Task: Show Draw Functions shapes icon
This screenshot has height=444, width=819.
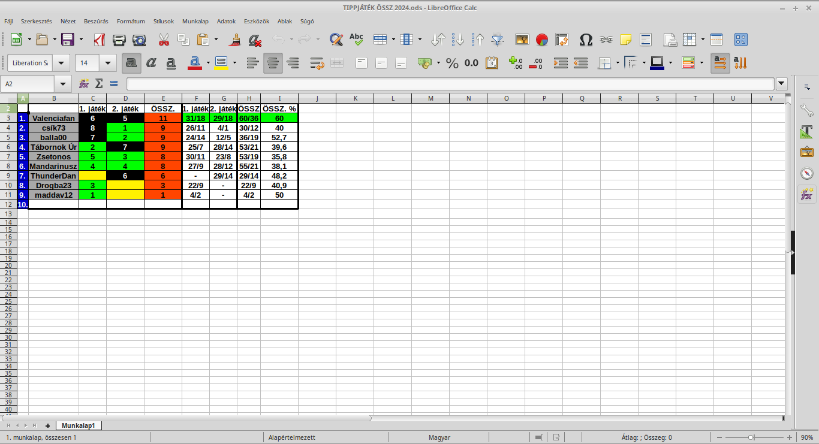Action: click(741, 40)
